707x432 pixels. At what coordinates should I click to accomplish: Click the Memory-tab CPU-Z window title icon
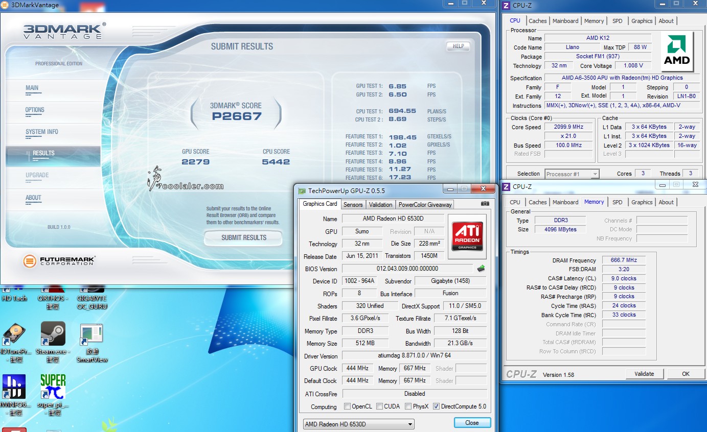pyautogui.click(x=506, y=186)
